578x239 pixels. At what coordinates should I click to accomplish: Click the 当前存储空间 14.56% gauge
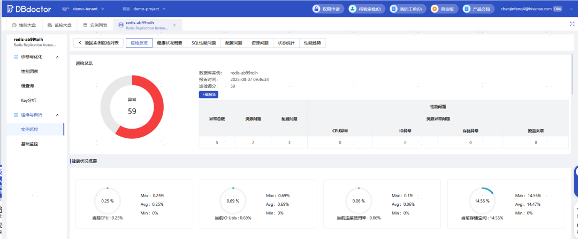482,201
